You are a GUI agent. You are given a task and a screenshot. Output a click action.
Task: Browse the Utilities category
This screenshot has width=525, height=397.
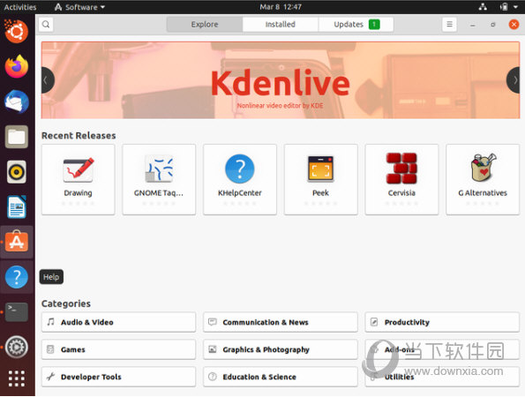(442, 377)
